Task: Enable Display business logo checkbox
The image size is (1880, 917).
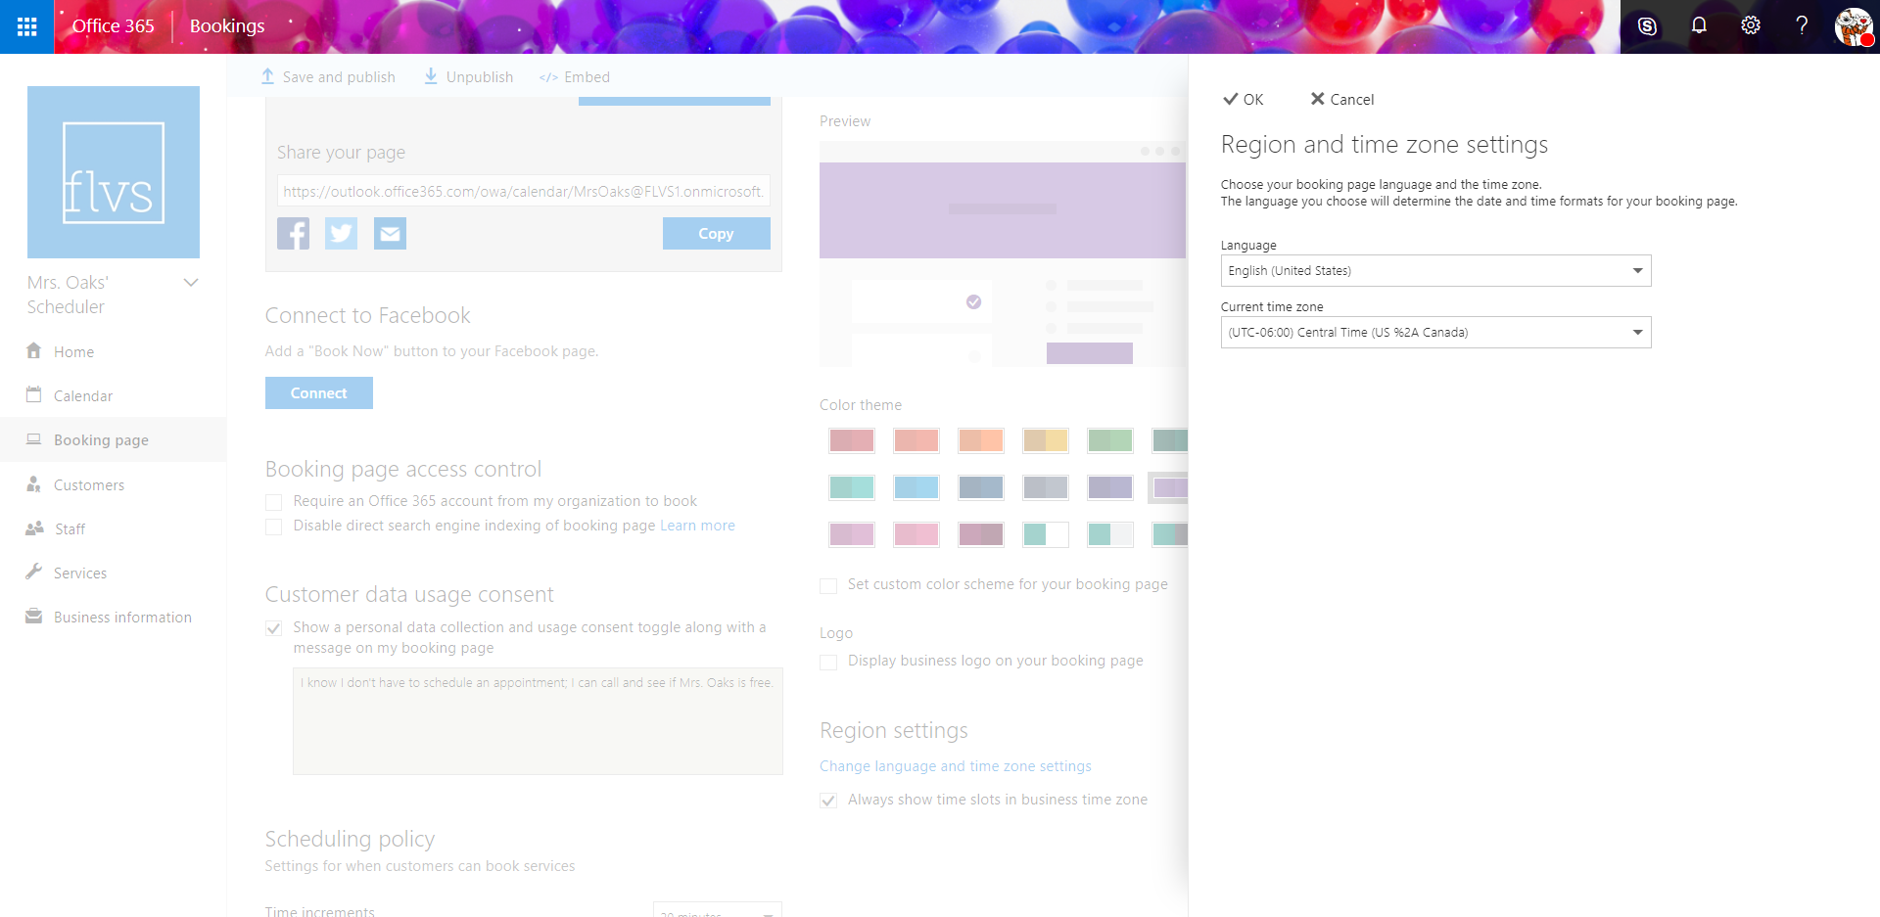Action: pos(828,662)
